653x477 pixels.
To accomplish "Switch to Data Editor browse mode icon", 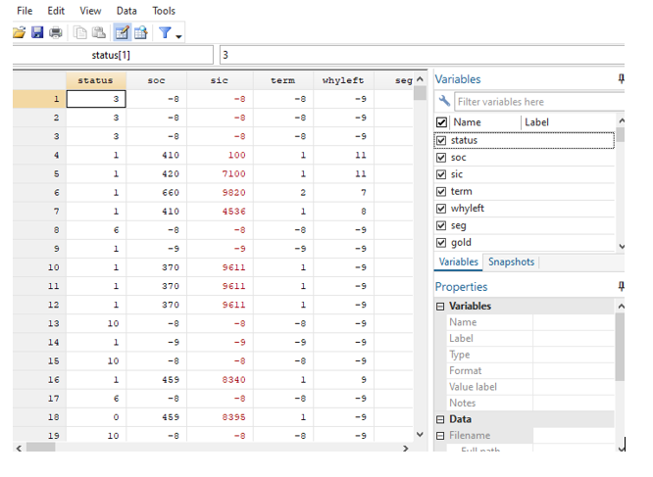I will pyautogui.click(x=141, y=32).
